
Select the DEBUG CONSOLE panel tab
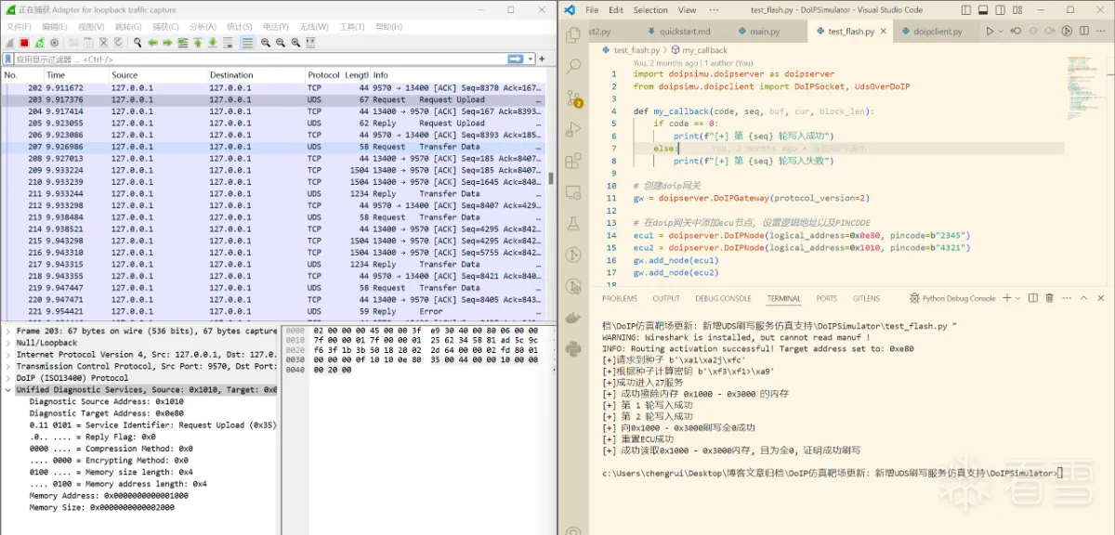(723, 299)
